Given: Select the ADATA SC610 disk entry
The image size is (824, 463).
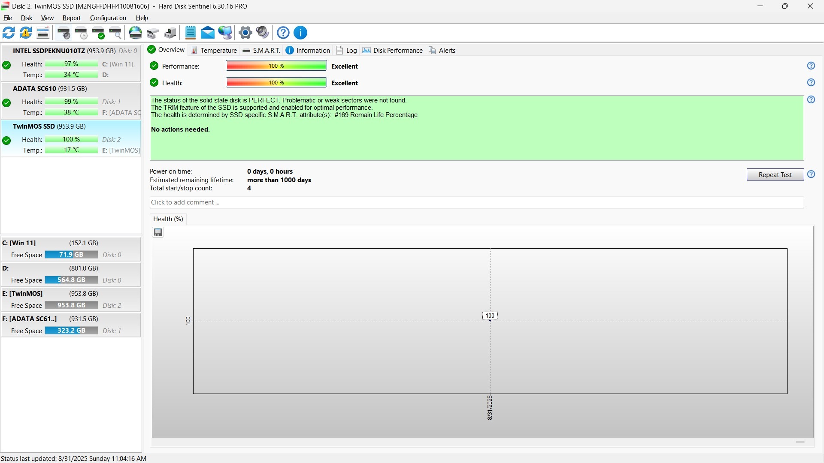Looking at the screenshot, I should point(71,101).
